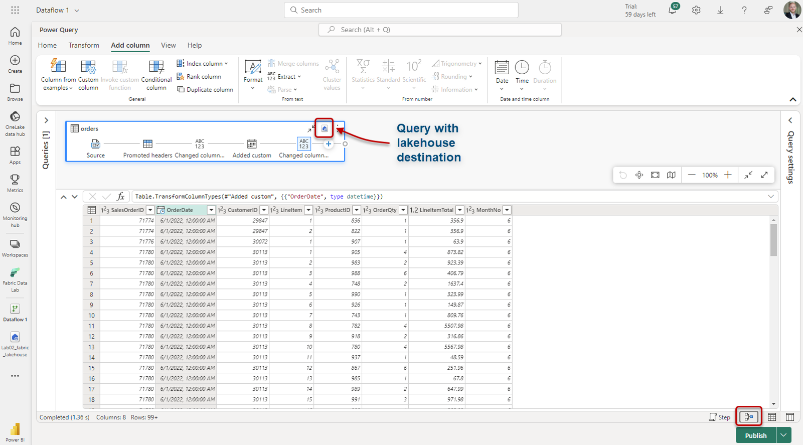Add a step with the plus button
The height and width of the screenshot is (445, 803).
[328, 144]
